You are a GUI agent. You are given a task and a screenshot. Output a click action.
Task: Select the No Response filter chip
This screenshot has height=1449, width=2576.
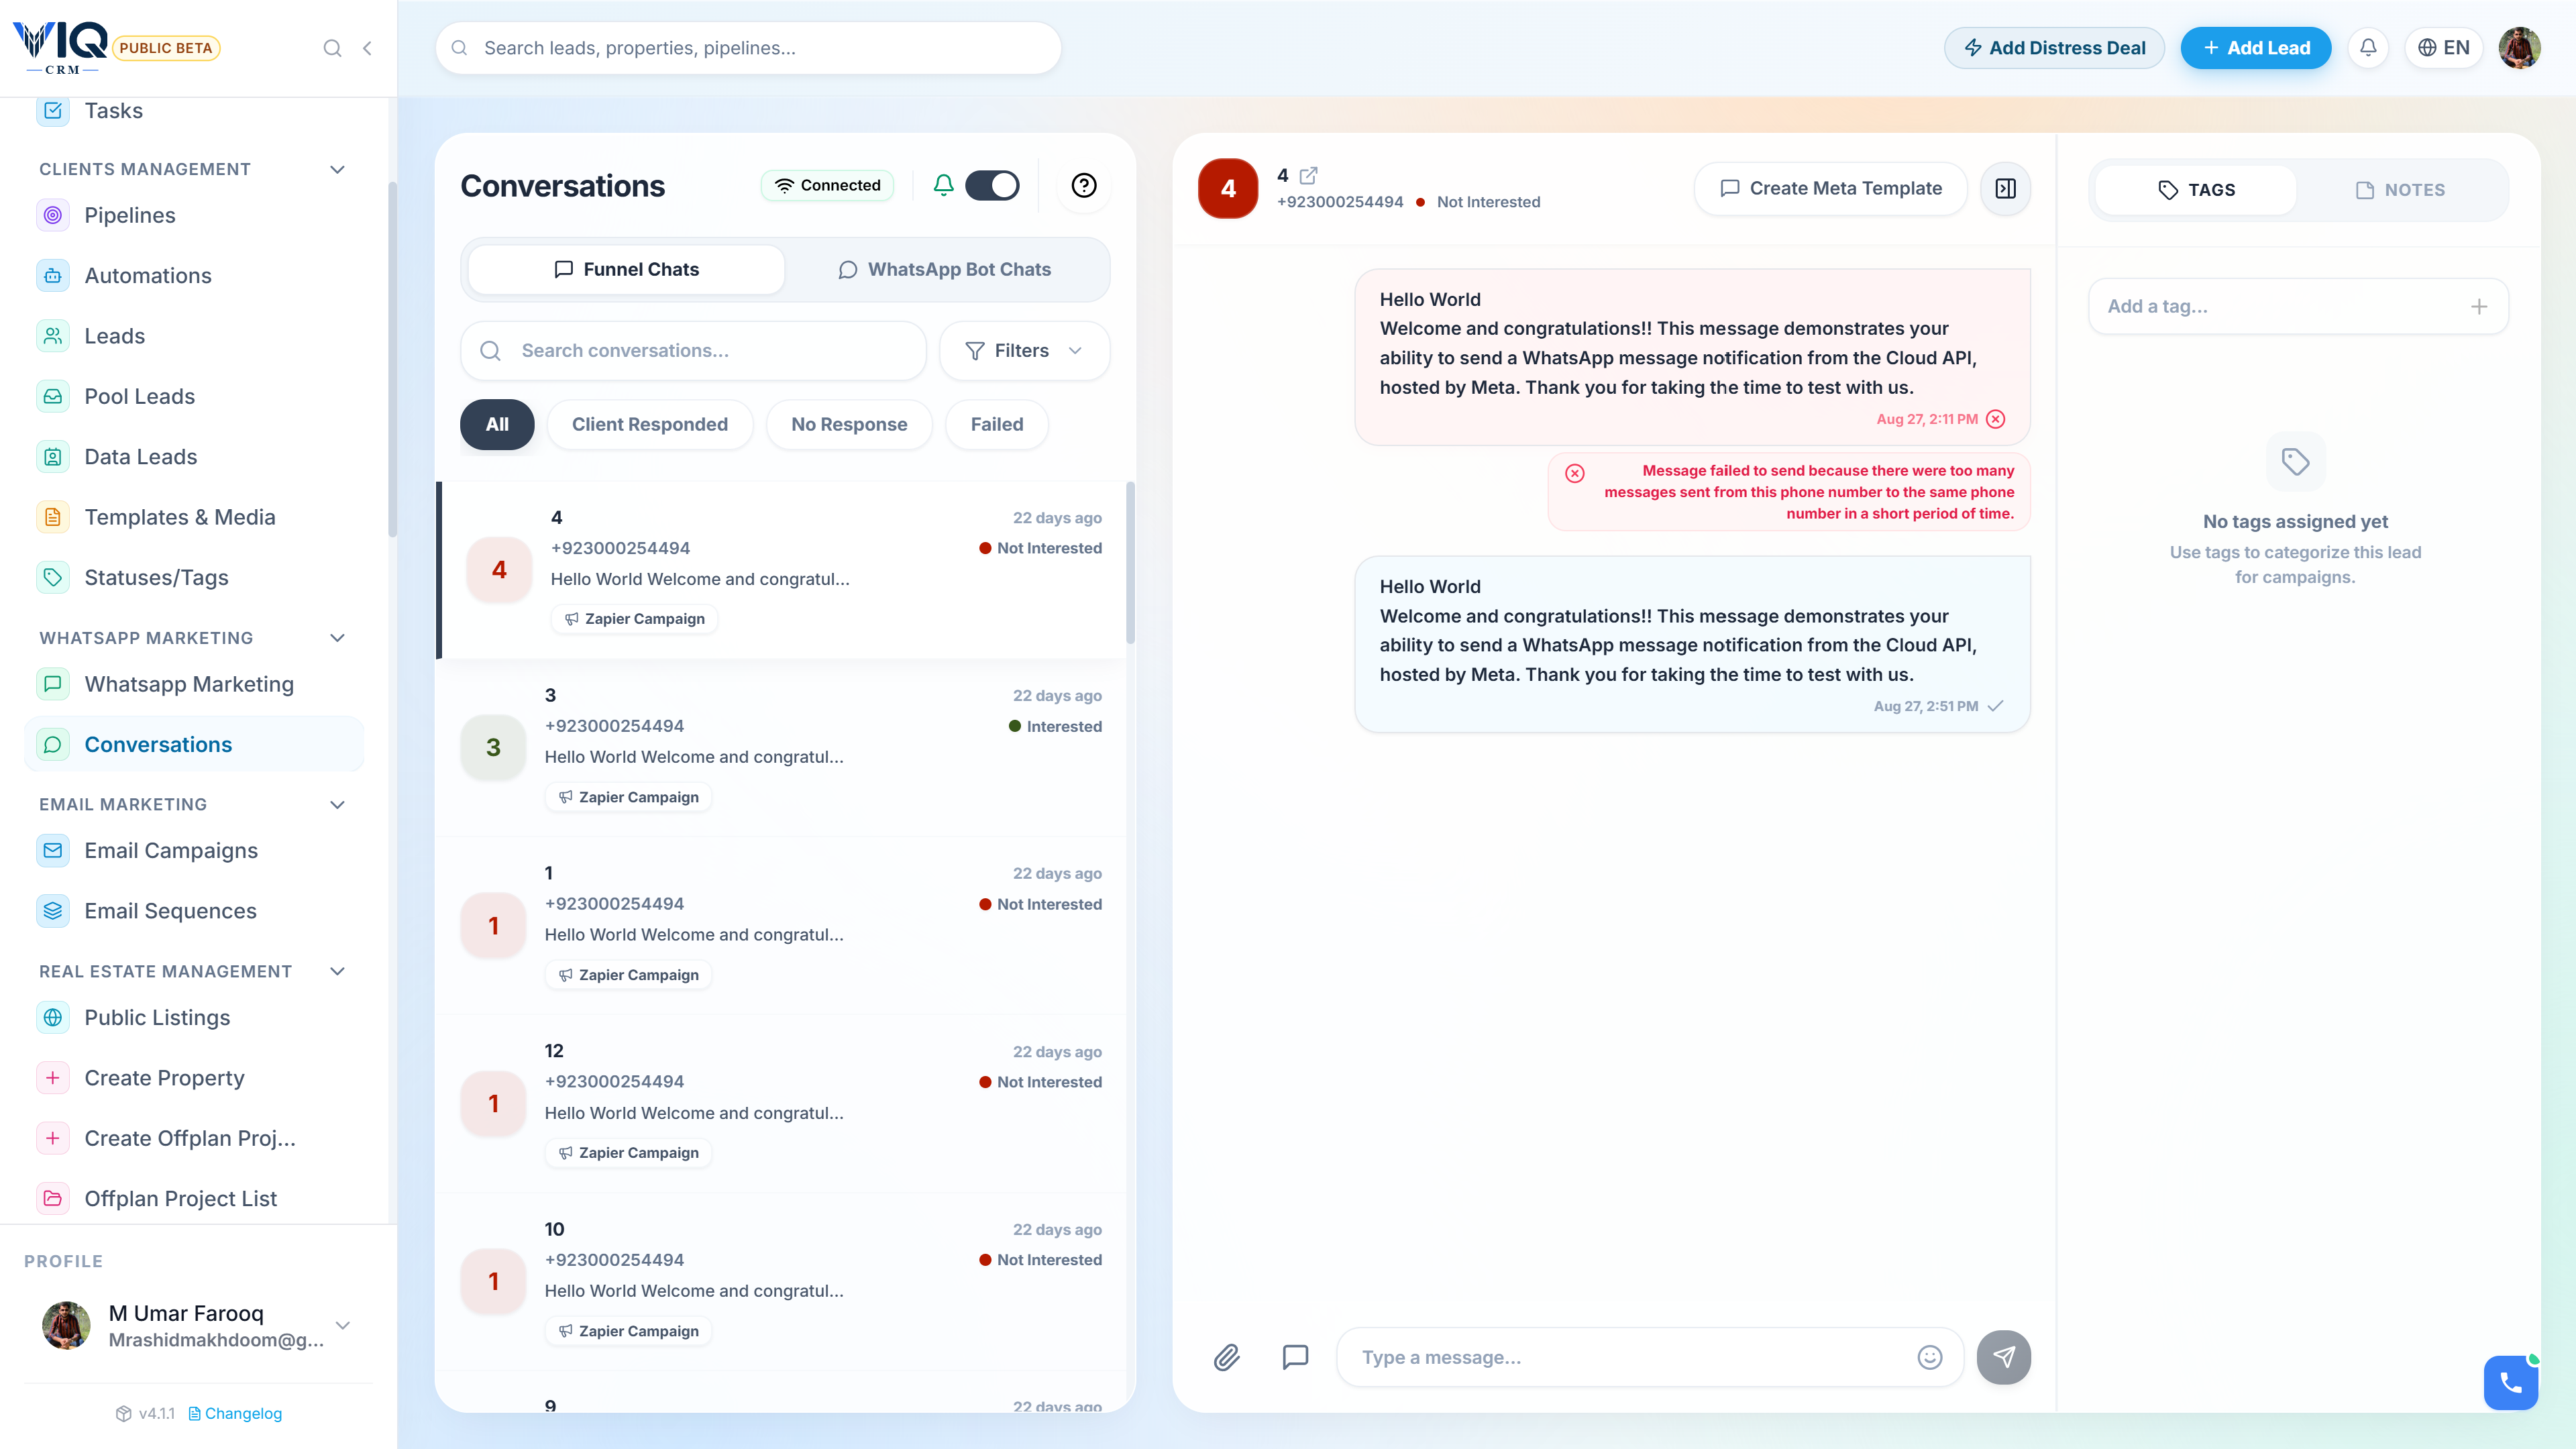(849, 424)
